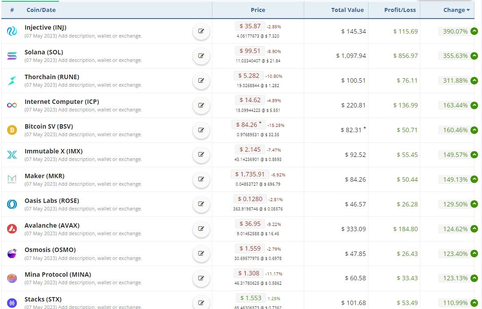Click the Maker coin logo
Viewport: 482px width, 309px height.
click(12, 179)
